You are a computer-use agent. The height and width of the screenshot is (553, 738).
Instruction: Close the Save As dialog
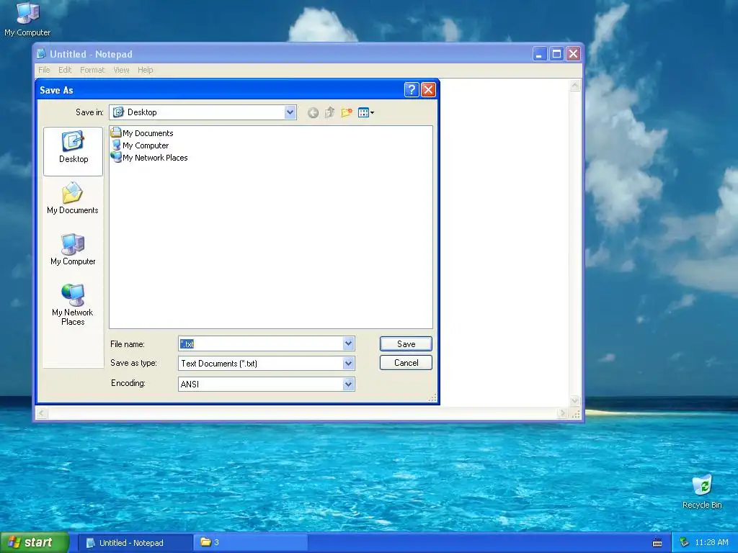[428, 90]
